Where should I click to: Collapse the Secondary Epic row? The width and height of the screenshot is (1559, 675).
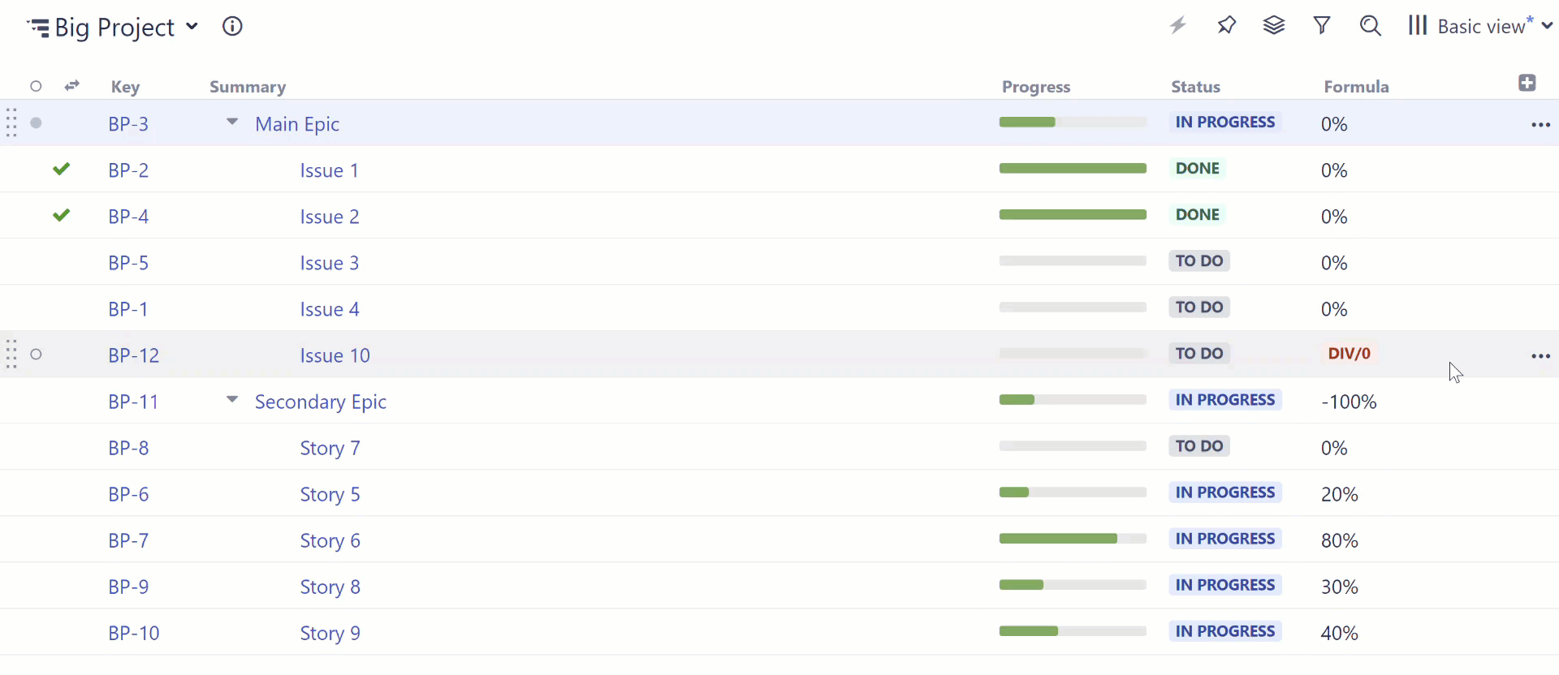coord(232,399)
